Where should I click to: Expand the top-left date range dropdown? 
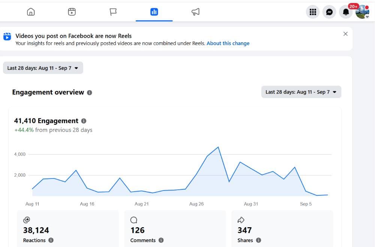(x=43, y=68)
